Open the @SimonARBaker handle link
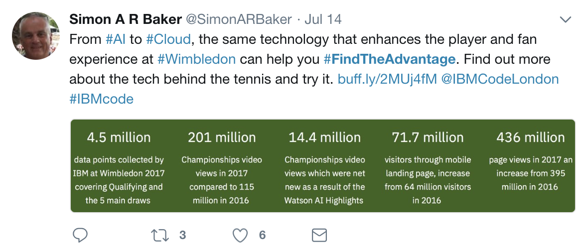 click(239, 19)
